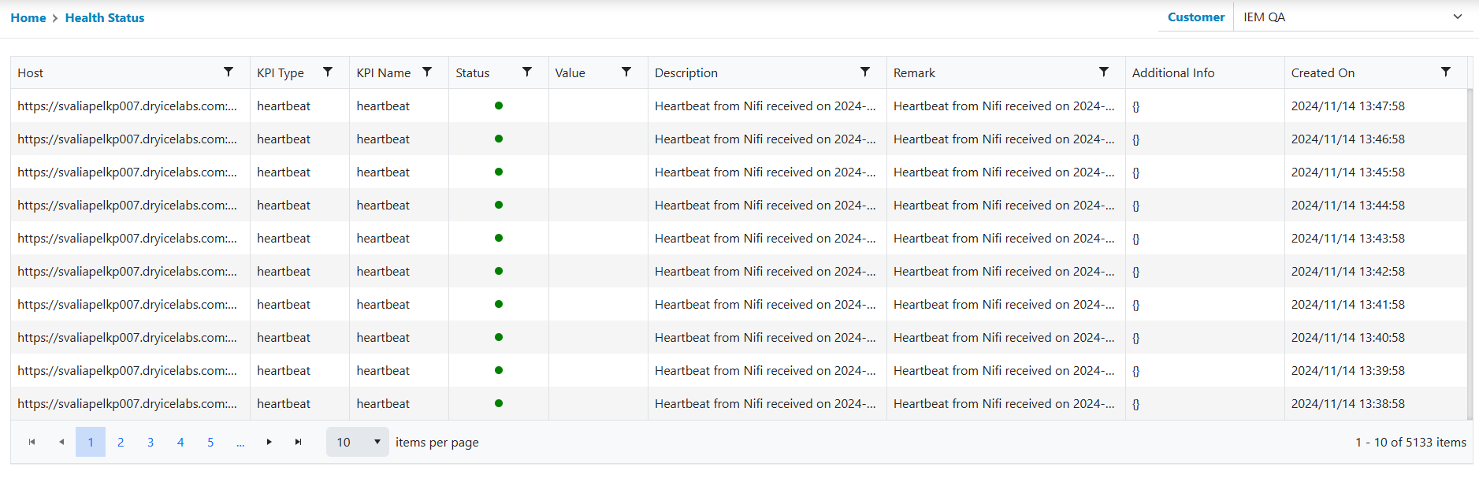Sort by the Additional Info column header
Screen dimensions: 1479x493
click(x=1172, y=72)
